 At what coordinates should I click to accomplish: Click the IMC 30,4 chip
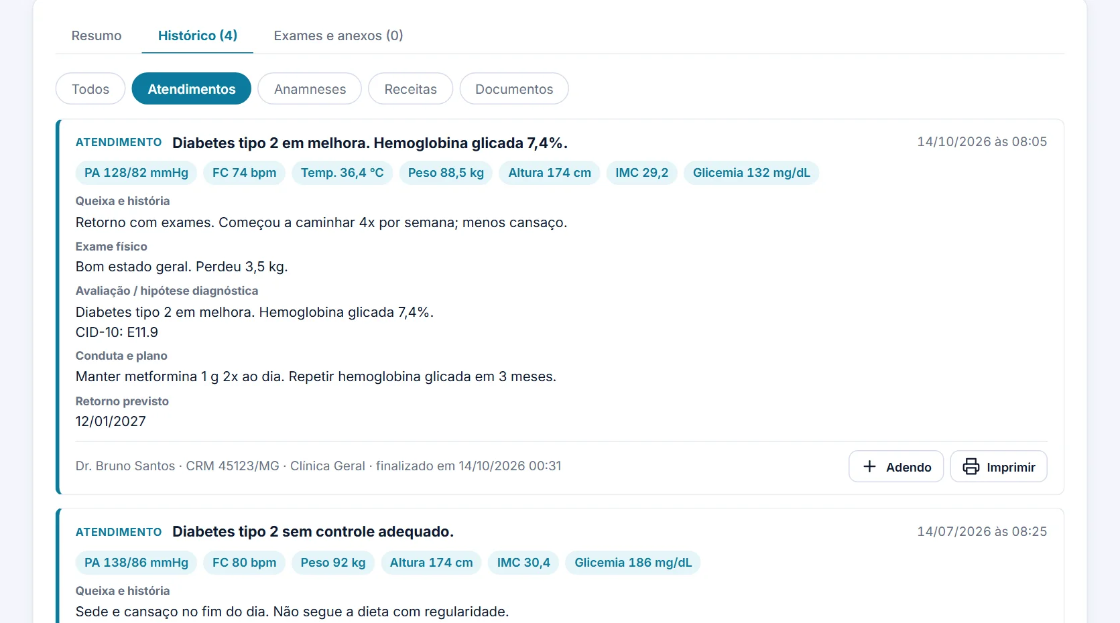[523, 563]
